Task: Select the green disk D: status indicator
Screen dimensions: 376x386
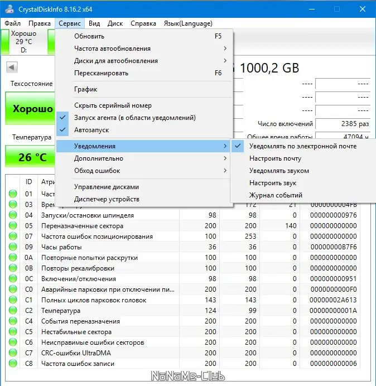Action: point(5,42)
